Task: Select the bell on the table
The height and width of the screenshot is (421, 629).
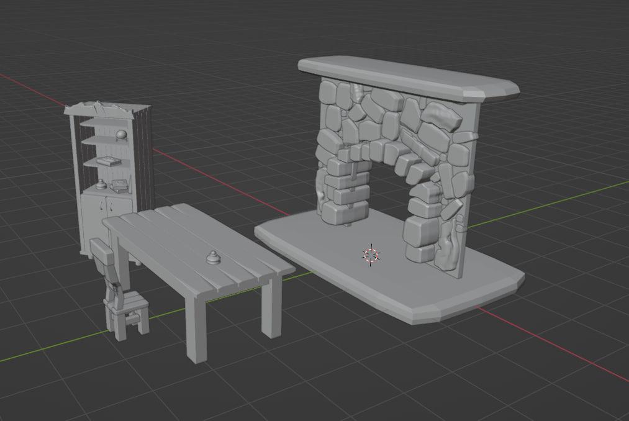Action: pos(214,257)
